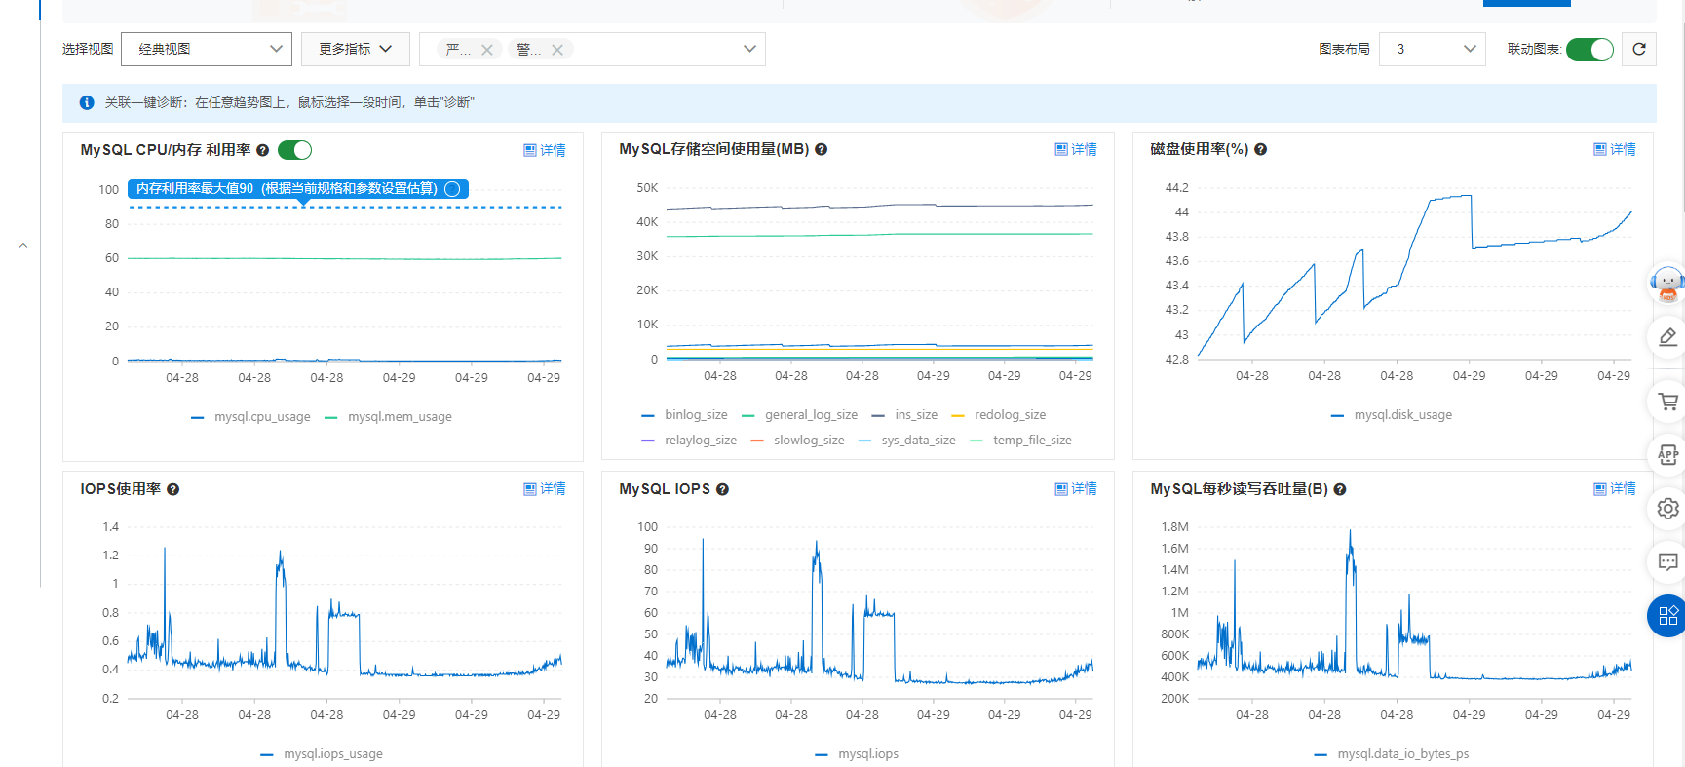Open help icon for IOPS使用率
1685x767 pixels.
tap(172, 489)
